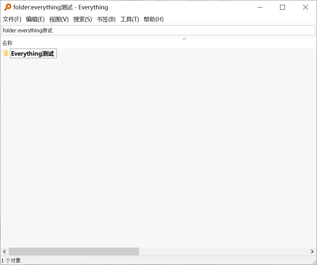
Task: Click the 1 个对象 status bar text
Action: click(x=11, y=260)
